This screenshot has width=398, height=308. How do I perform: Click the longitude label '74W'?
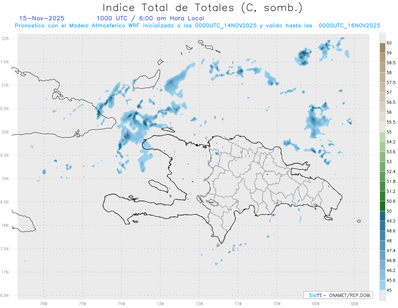121,303
